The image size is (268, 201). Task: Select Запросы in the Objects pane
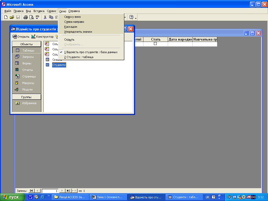(x=27, y=57)
